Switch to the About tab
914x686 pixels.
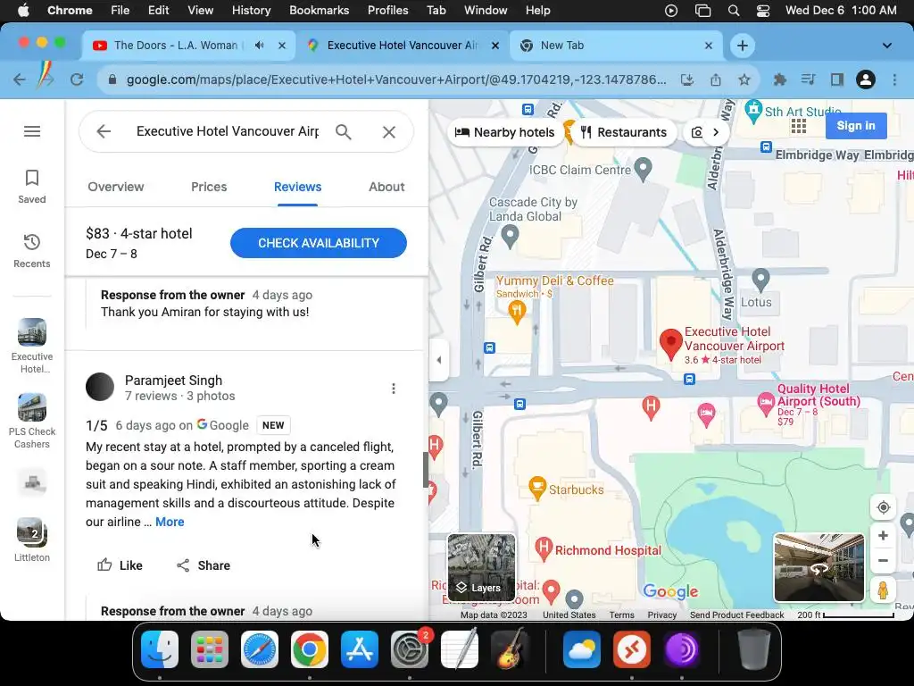[386, 187]
